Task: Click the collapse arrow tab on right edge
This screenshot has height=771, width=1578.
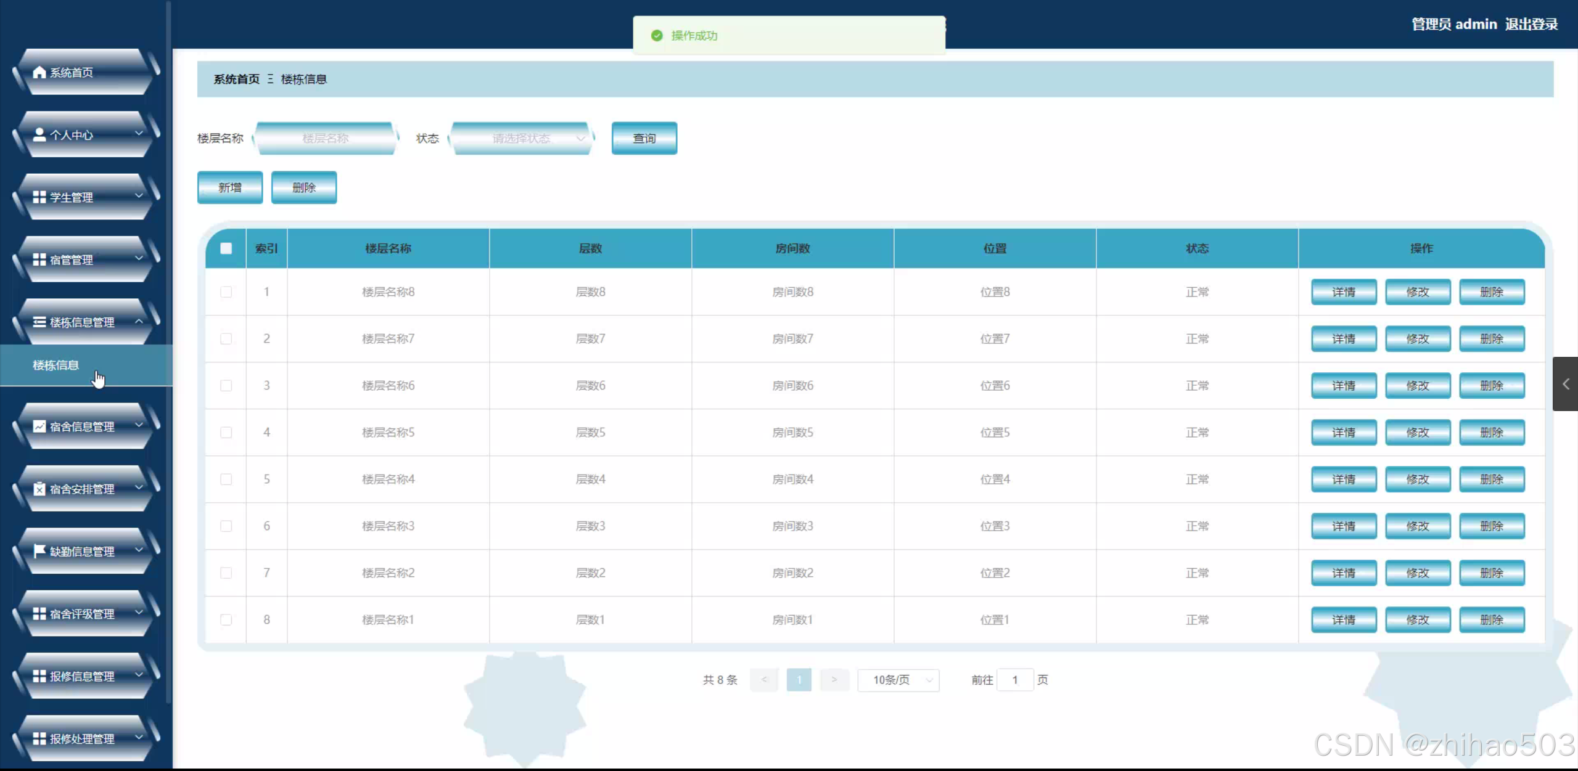Action: pyautogui.click(x=1565, y=384)
